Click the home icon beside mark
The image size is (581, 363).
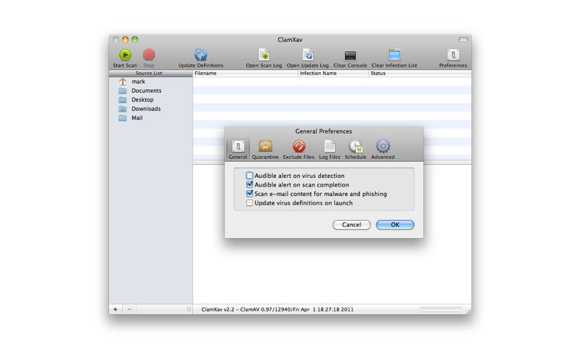coord(123,81)
